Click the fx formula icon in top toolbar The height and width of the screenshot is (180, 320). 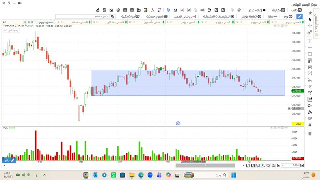click(152, 10)
